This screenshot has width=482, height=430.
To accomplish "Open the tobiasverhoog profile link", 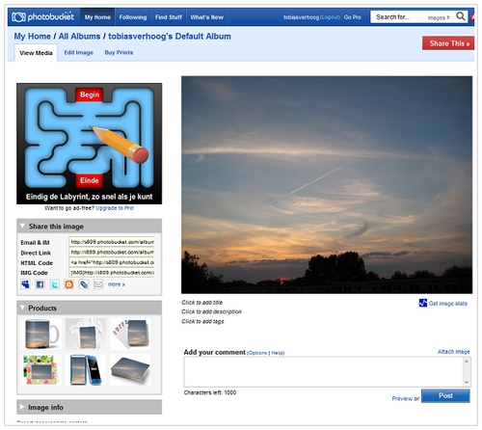I will pyautogui.click(x=302, y=17).
